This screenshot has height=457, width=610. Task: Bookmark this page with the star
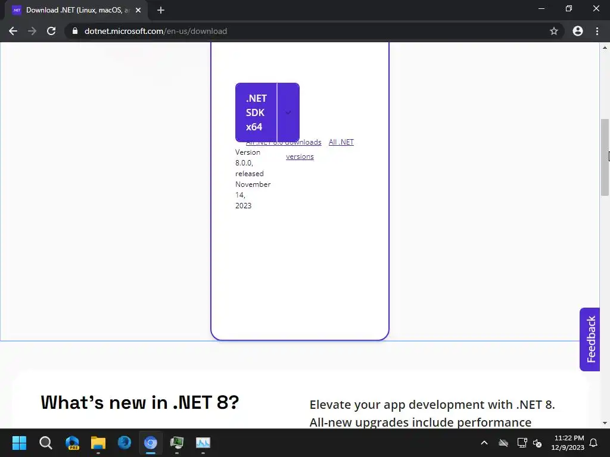point(553,31)
